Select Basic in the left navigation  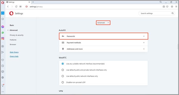click(12, 25)
